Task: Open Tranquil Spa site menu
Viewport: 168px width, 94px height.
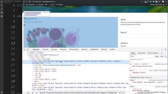Action: pos(30,5)
